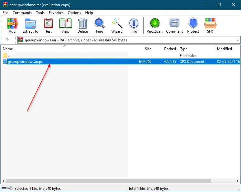Click the scroll left arrow

[x=3, y=181]
